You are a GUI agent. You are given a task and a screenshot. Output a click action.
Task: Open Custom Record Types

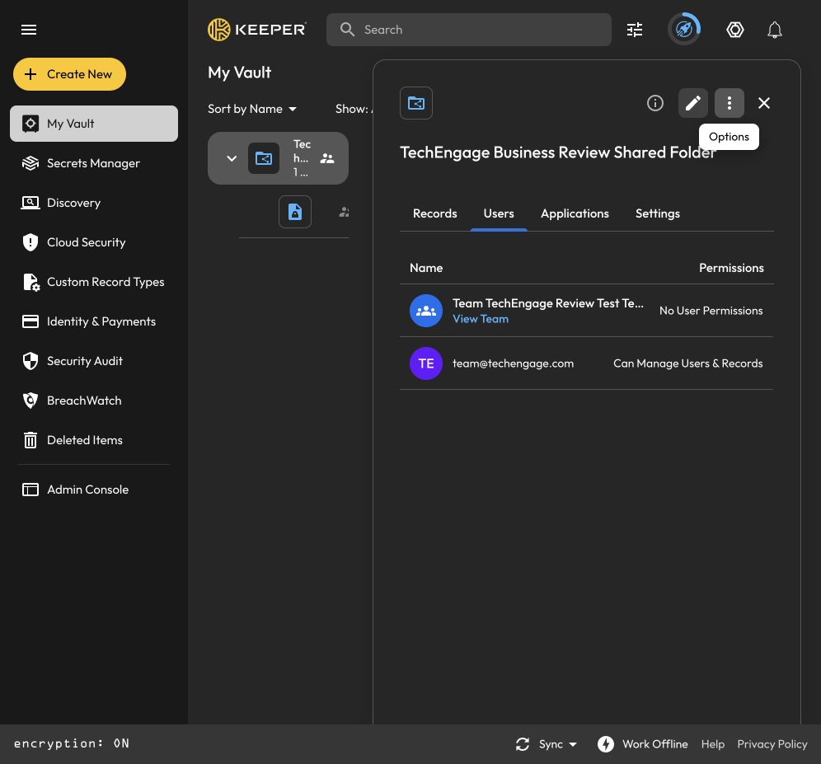tap(94, 282)
